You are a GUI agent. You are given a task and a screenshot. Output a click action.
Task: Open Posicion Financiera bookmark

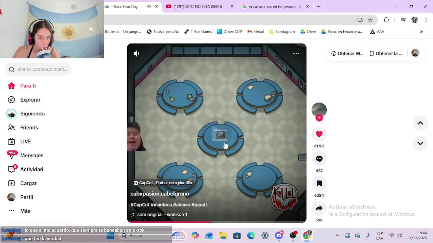tap(342, 32)
